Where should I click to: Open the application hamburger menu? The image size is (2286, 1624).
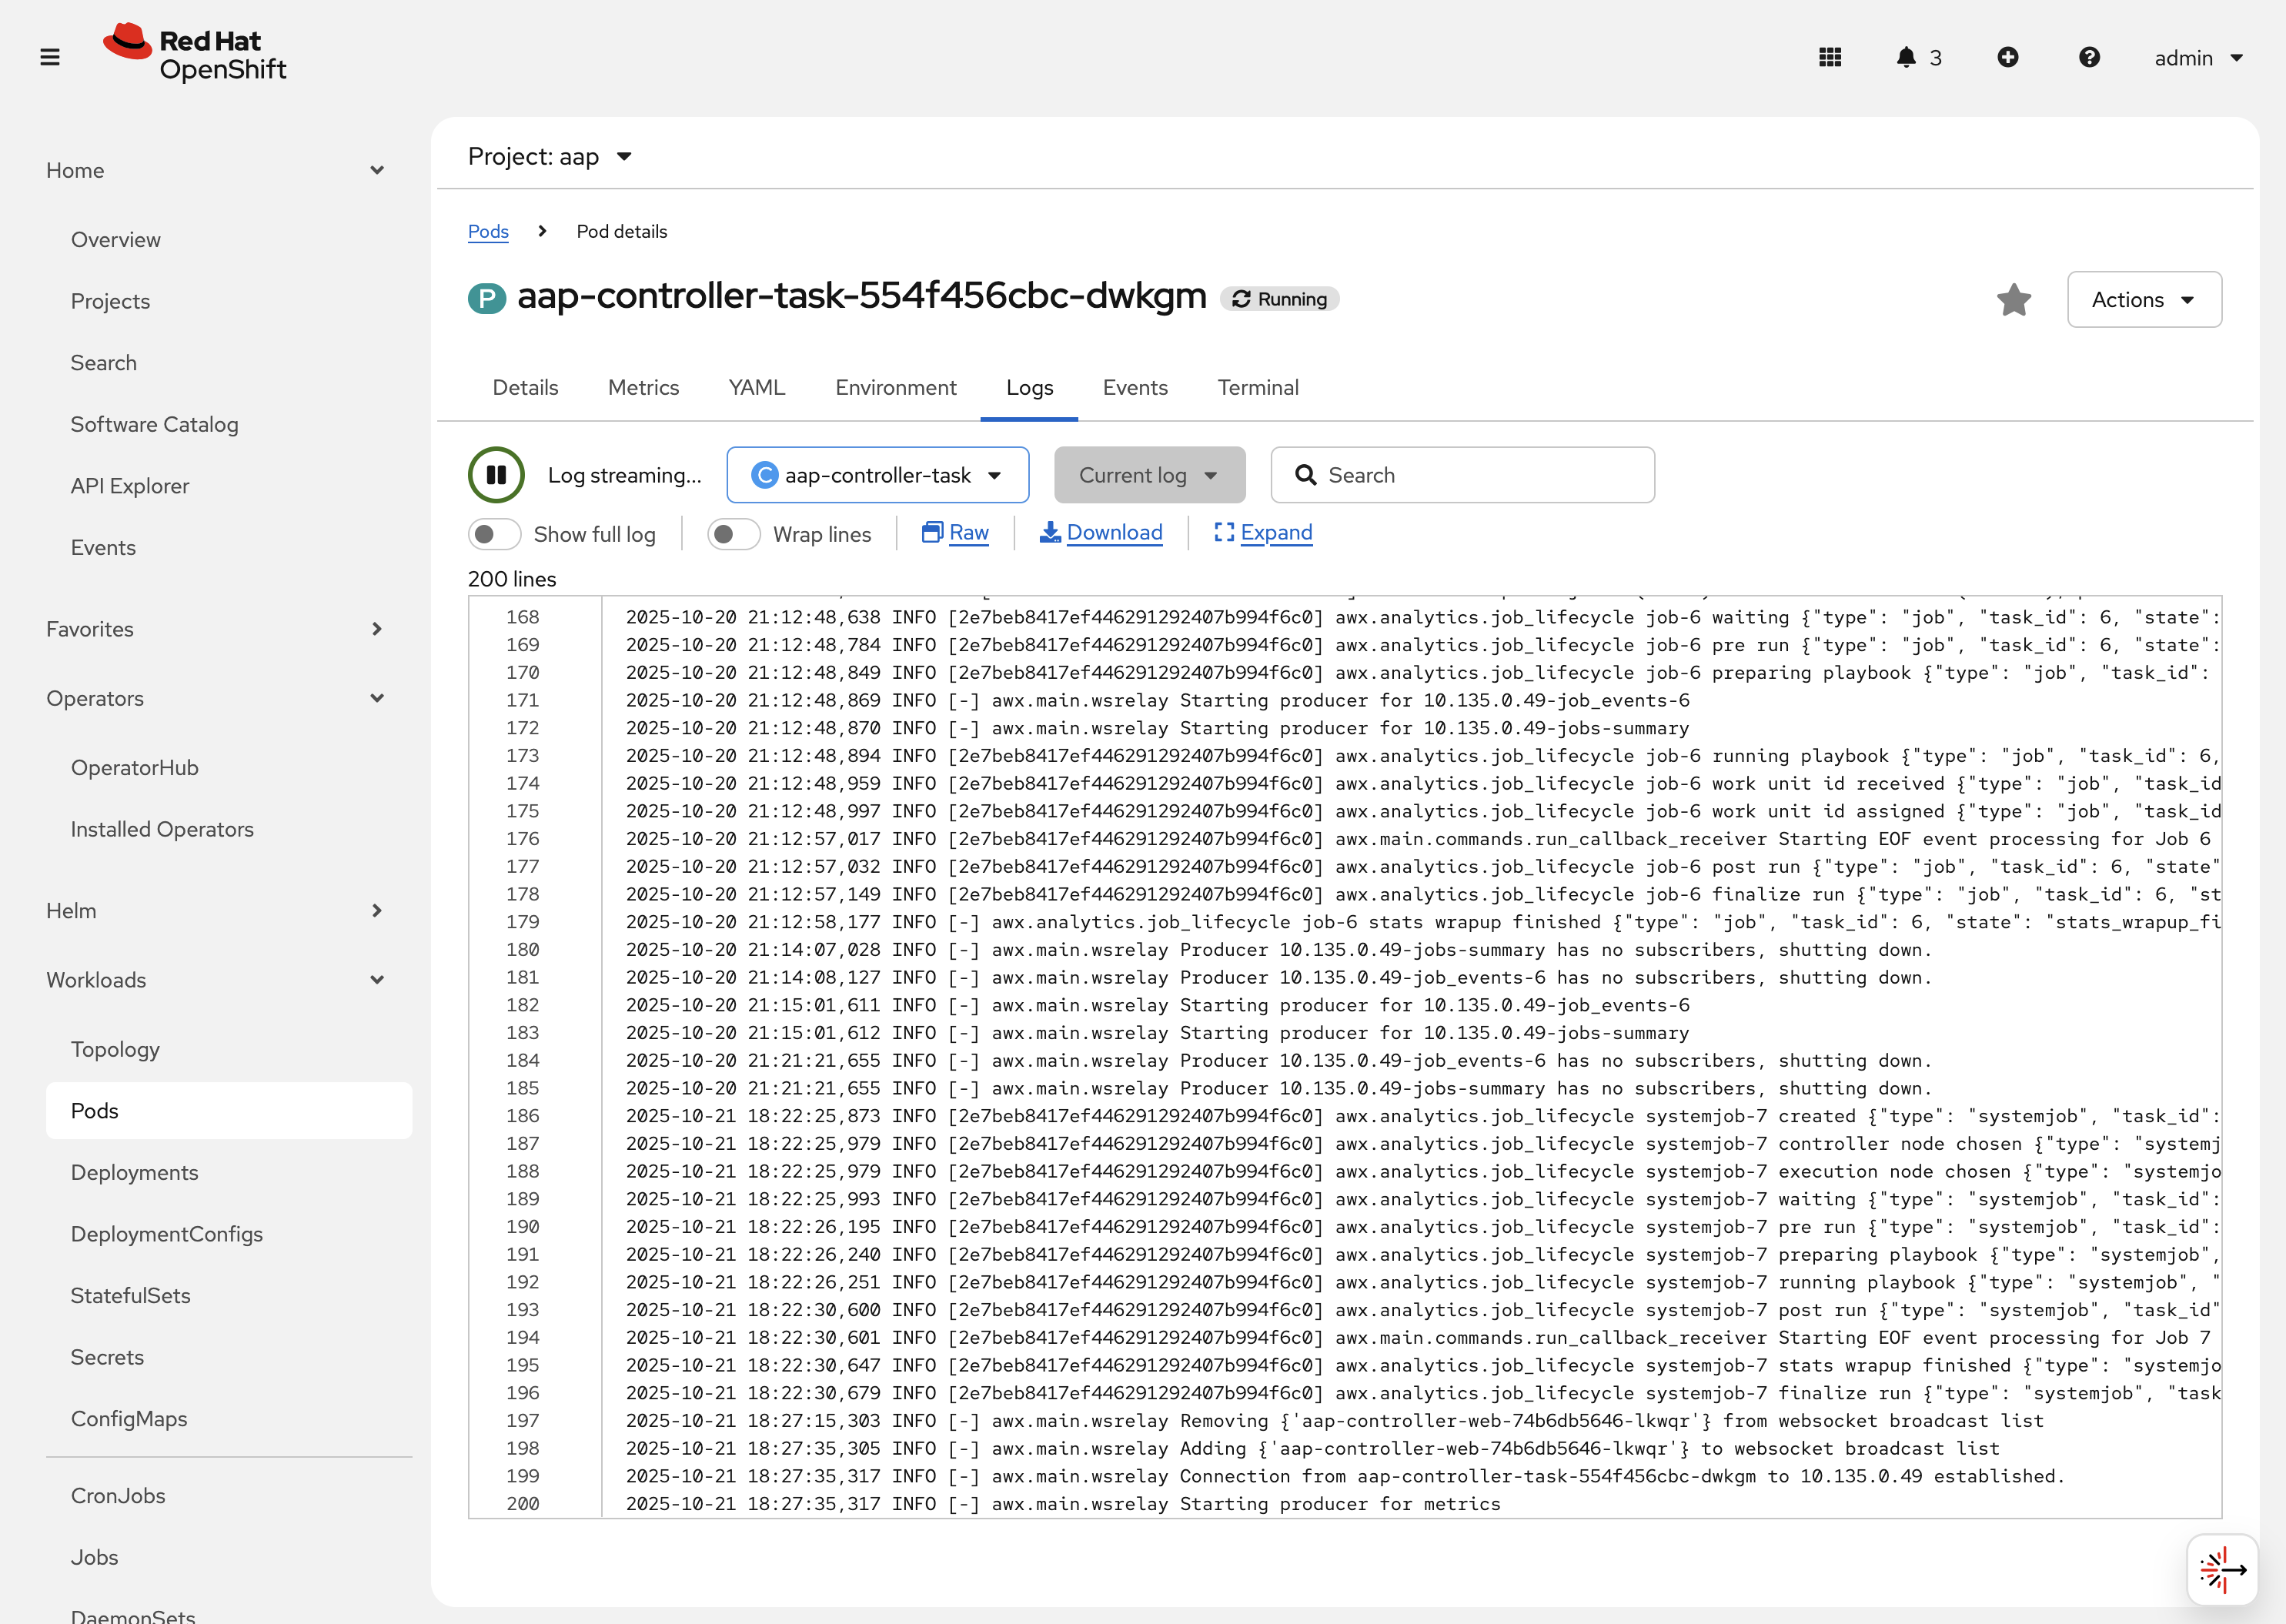50,57
